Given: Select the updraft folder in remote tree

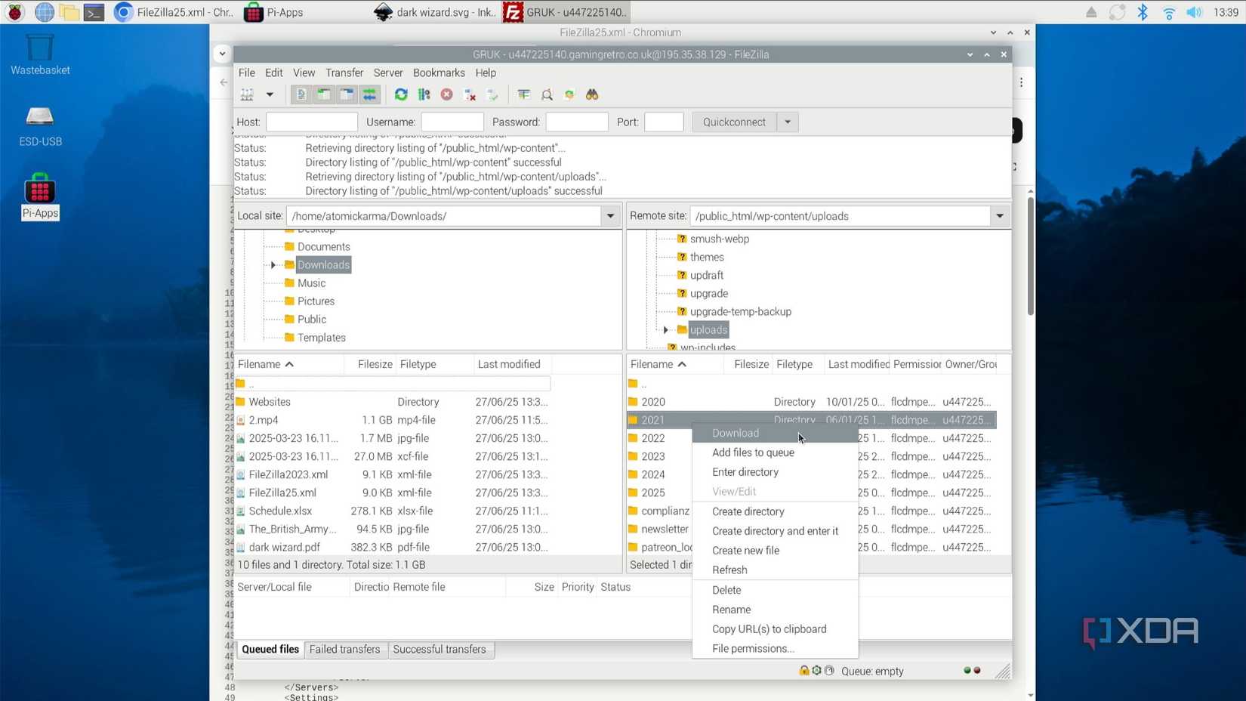Looking at the screenshot, I should click(707, 275).
